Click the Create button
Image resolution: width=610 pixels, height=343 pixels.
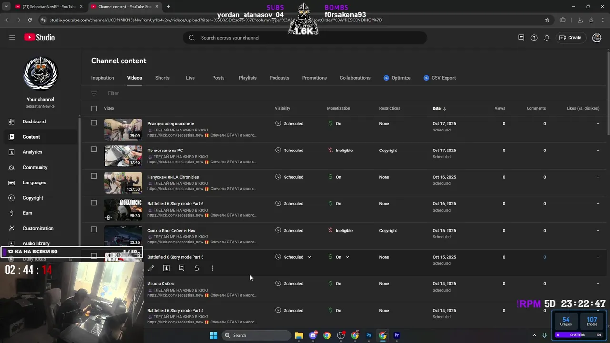tap(570, 38)
